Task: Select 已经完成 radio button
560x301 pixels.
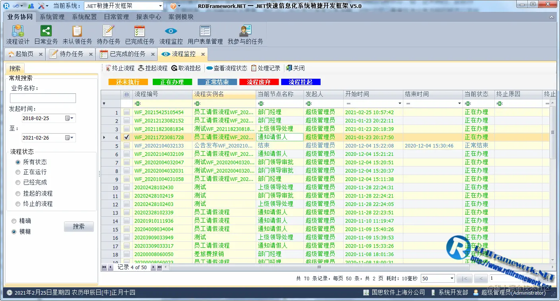Action: tap(18, 183)
